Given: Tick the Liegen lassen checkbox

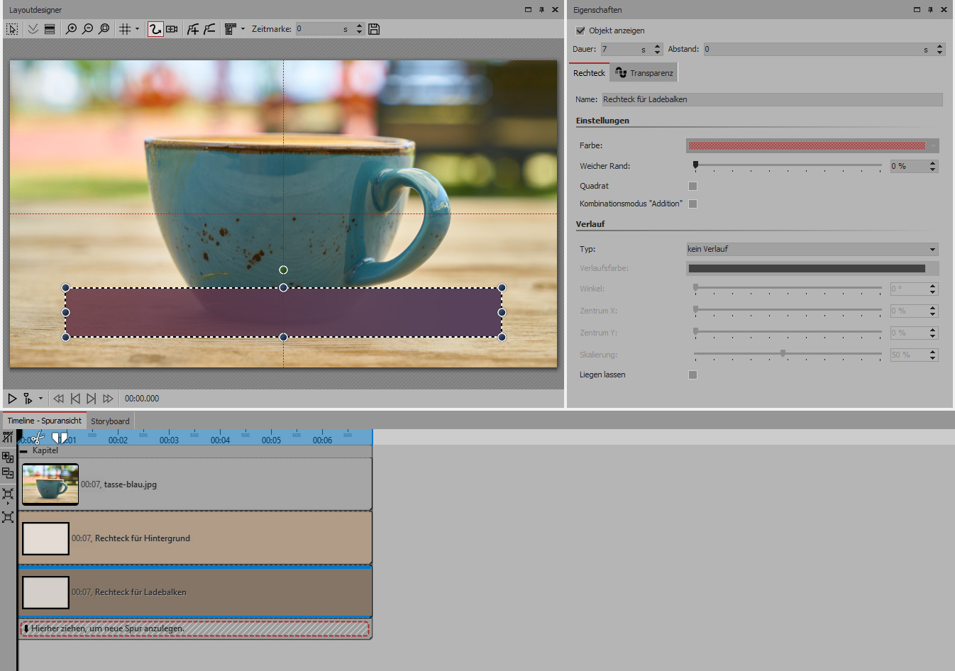Looking at the screenshot, I should [693, 375].
